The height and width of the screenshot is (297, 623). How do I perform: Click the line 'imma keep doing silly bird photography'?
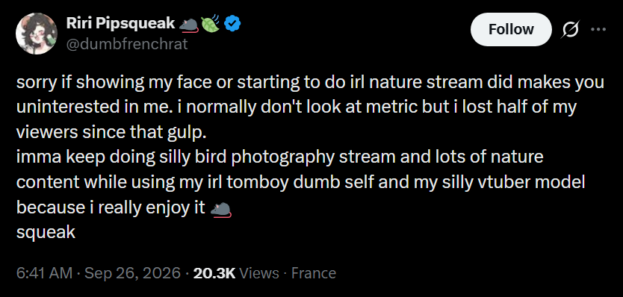pyautogui.click(x=279, y=157)
